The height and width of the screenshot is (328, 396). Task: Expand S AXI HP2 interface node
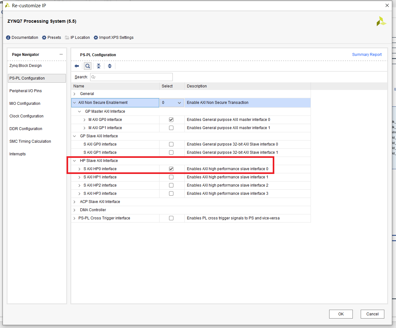click(79, 185)
